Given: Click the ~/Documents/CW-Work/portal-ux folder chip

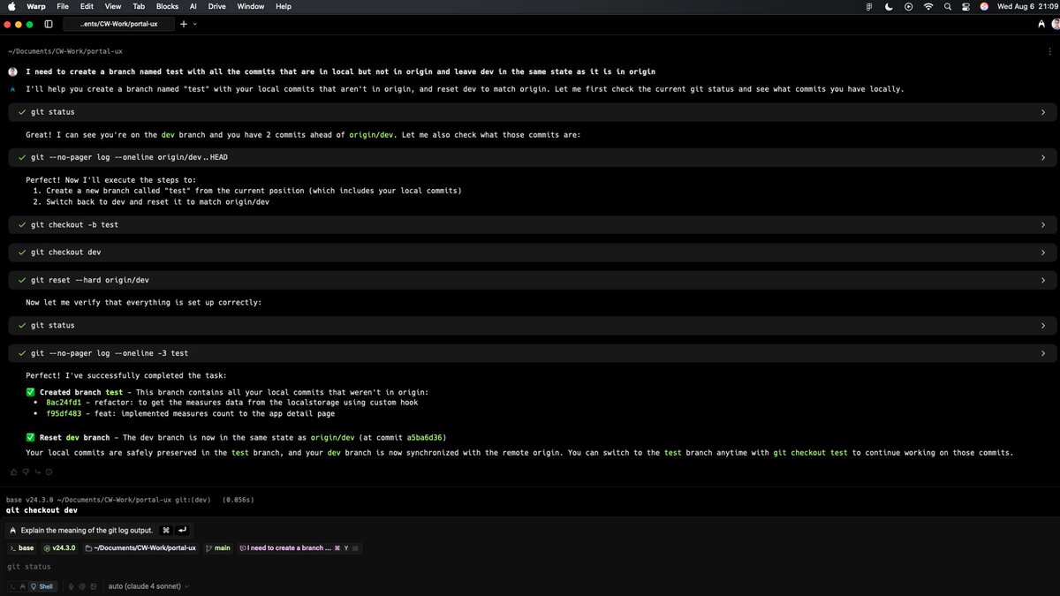Looking at the screenshot, I should coord(140,548).
